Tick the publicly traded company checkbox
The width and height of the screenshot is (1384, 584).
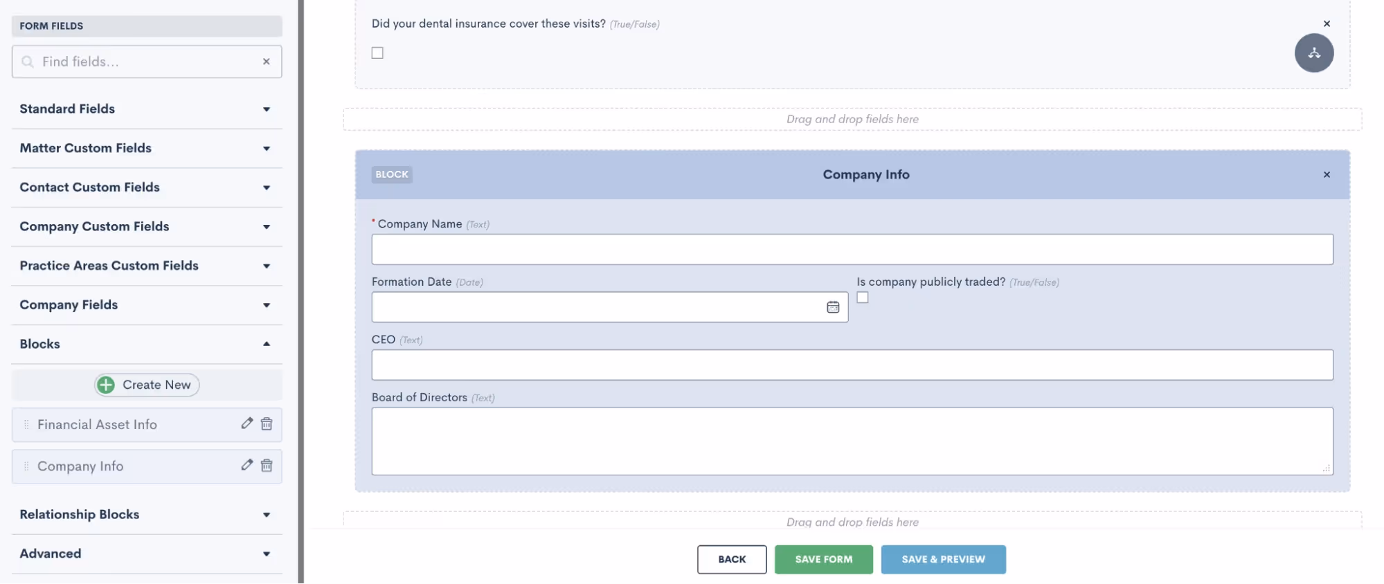863,298
